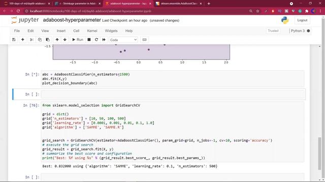This screenshot has width=325, height=182.
Task: Open Chrome profile avatar
Action: coord(314,11)
